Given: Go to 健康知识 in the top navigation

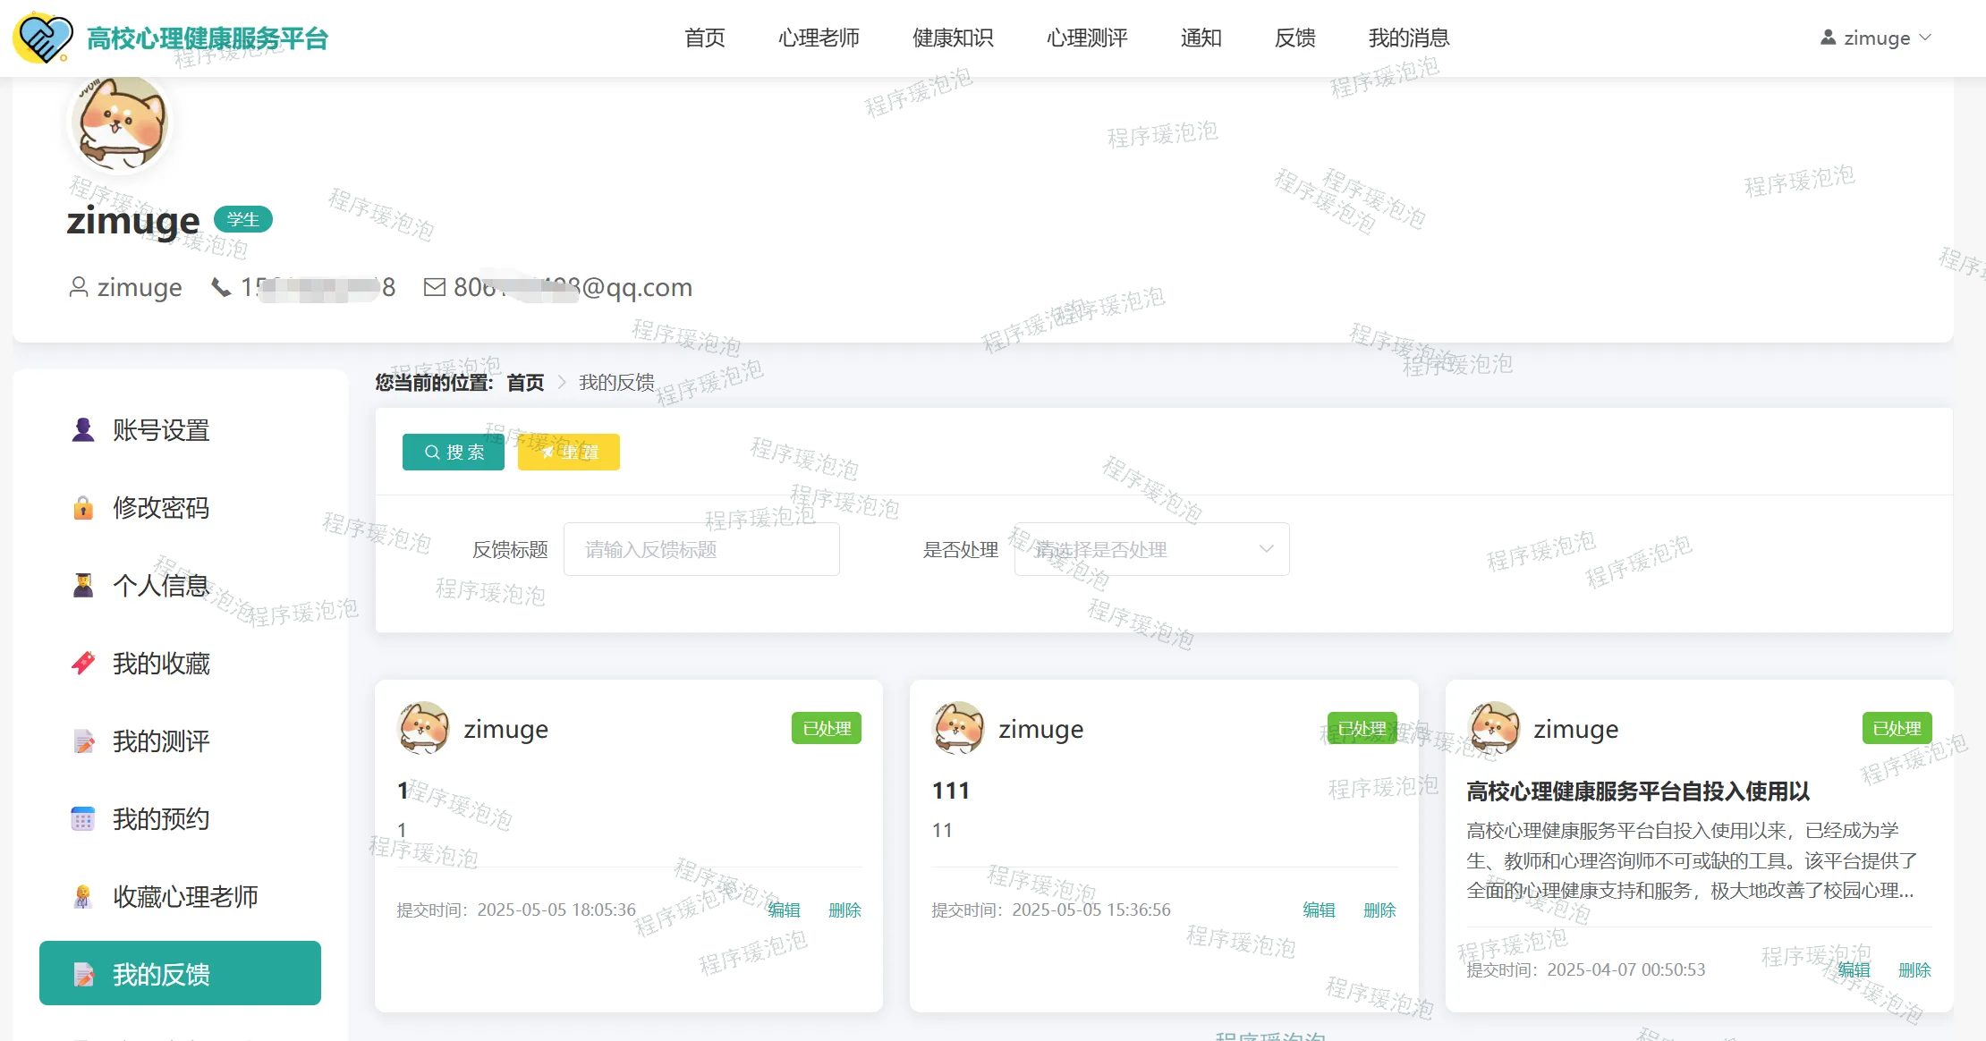Looking at the screenshot, I should 953,38.
